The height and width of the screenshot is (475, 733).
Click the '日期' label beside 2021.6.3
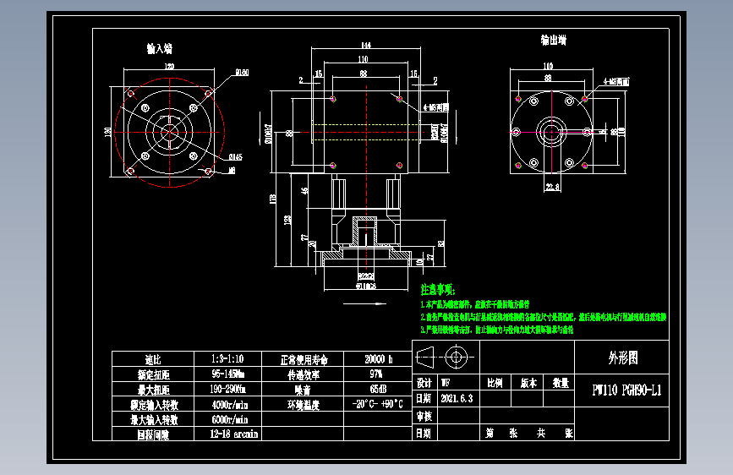tap(424, 398)
